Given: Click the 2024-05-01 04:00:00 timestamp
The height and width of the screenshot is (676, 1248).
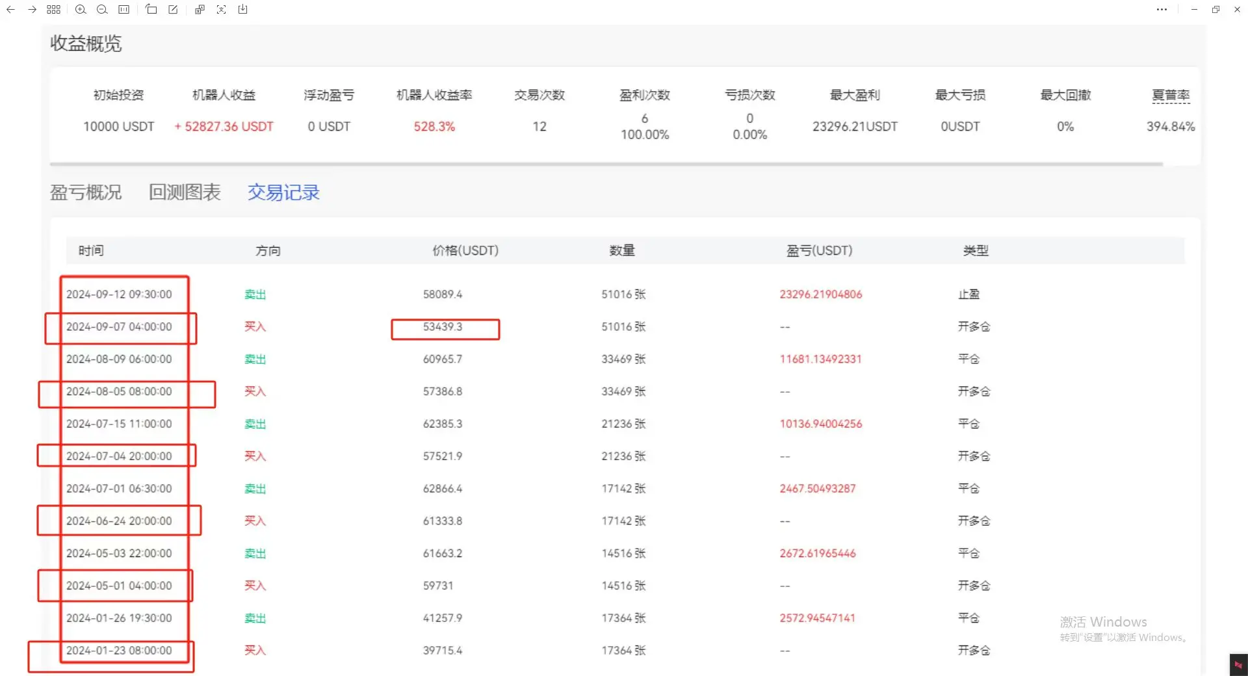Looking at the screenshot, I should pos(119,586).
